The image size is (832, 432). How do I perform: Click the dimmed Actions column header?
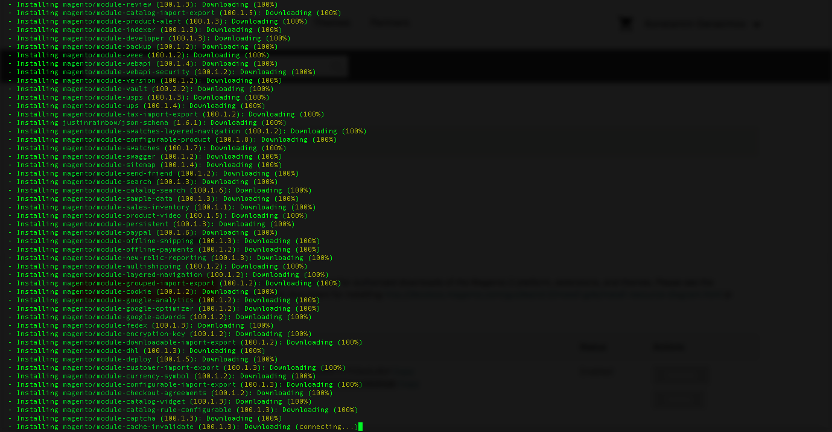(x=669, y=347)
